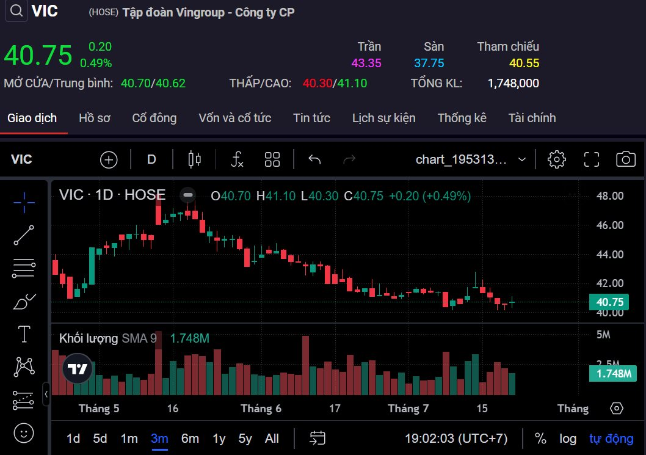Toggle auto scale 'tự động'
Image resolution: width=646 pixels, height=455 pixels.
[611, 439]
